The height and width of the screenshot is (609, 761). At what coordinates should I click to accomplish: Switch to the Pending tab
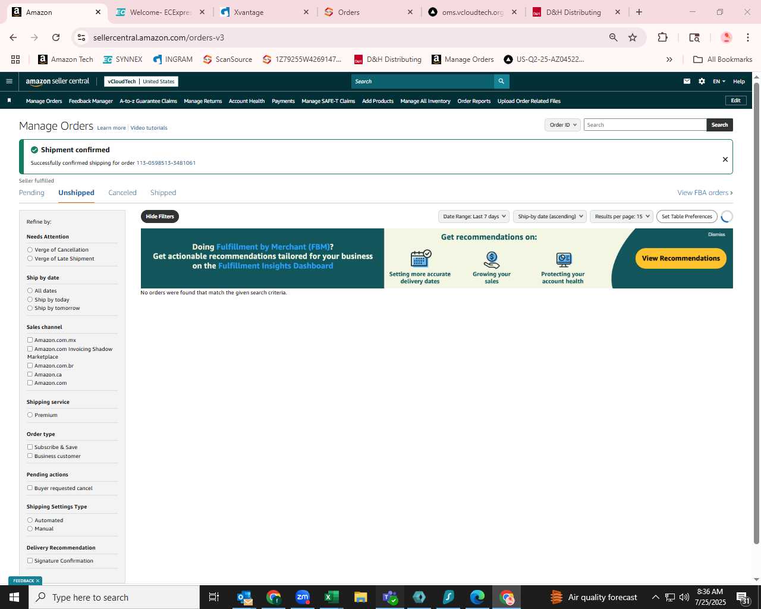pos(32,193)
